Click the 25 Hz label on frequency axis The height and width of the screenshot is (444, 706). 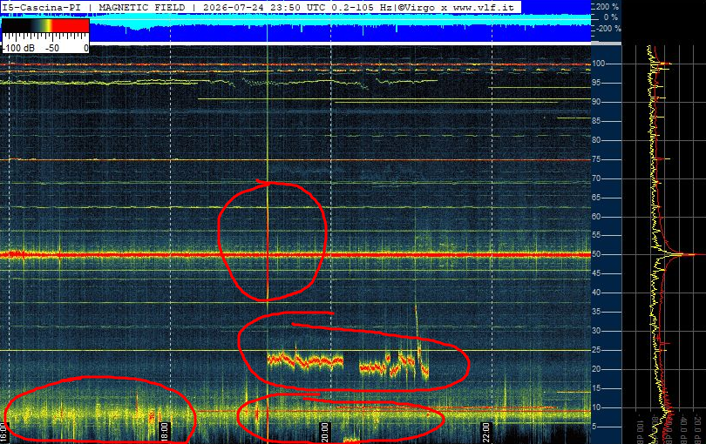pyautogui.click(x=596, y=350)
